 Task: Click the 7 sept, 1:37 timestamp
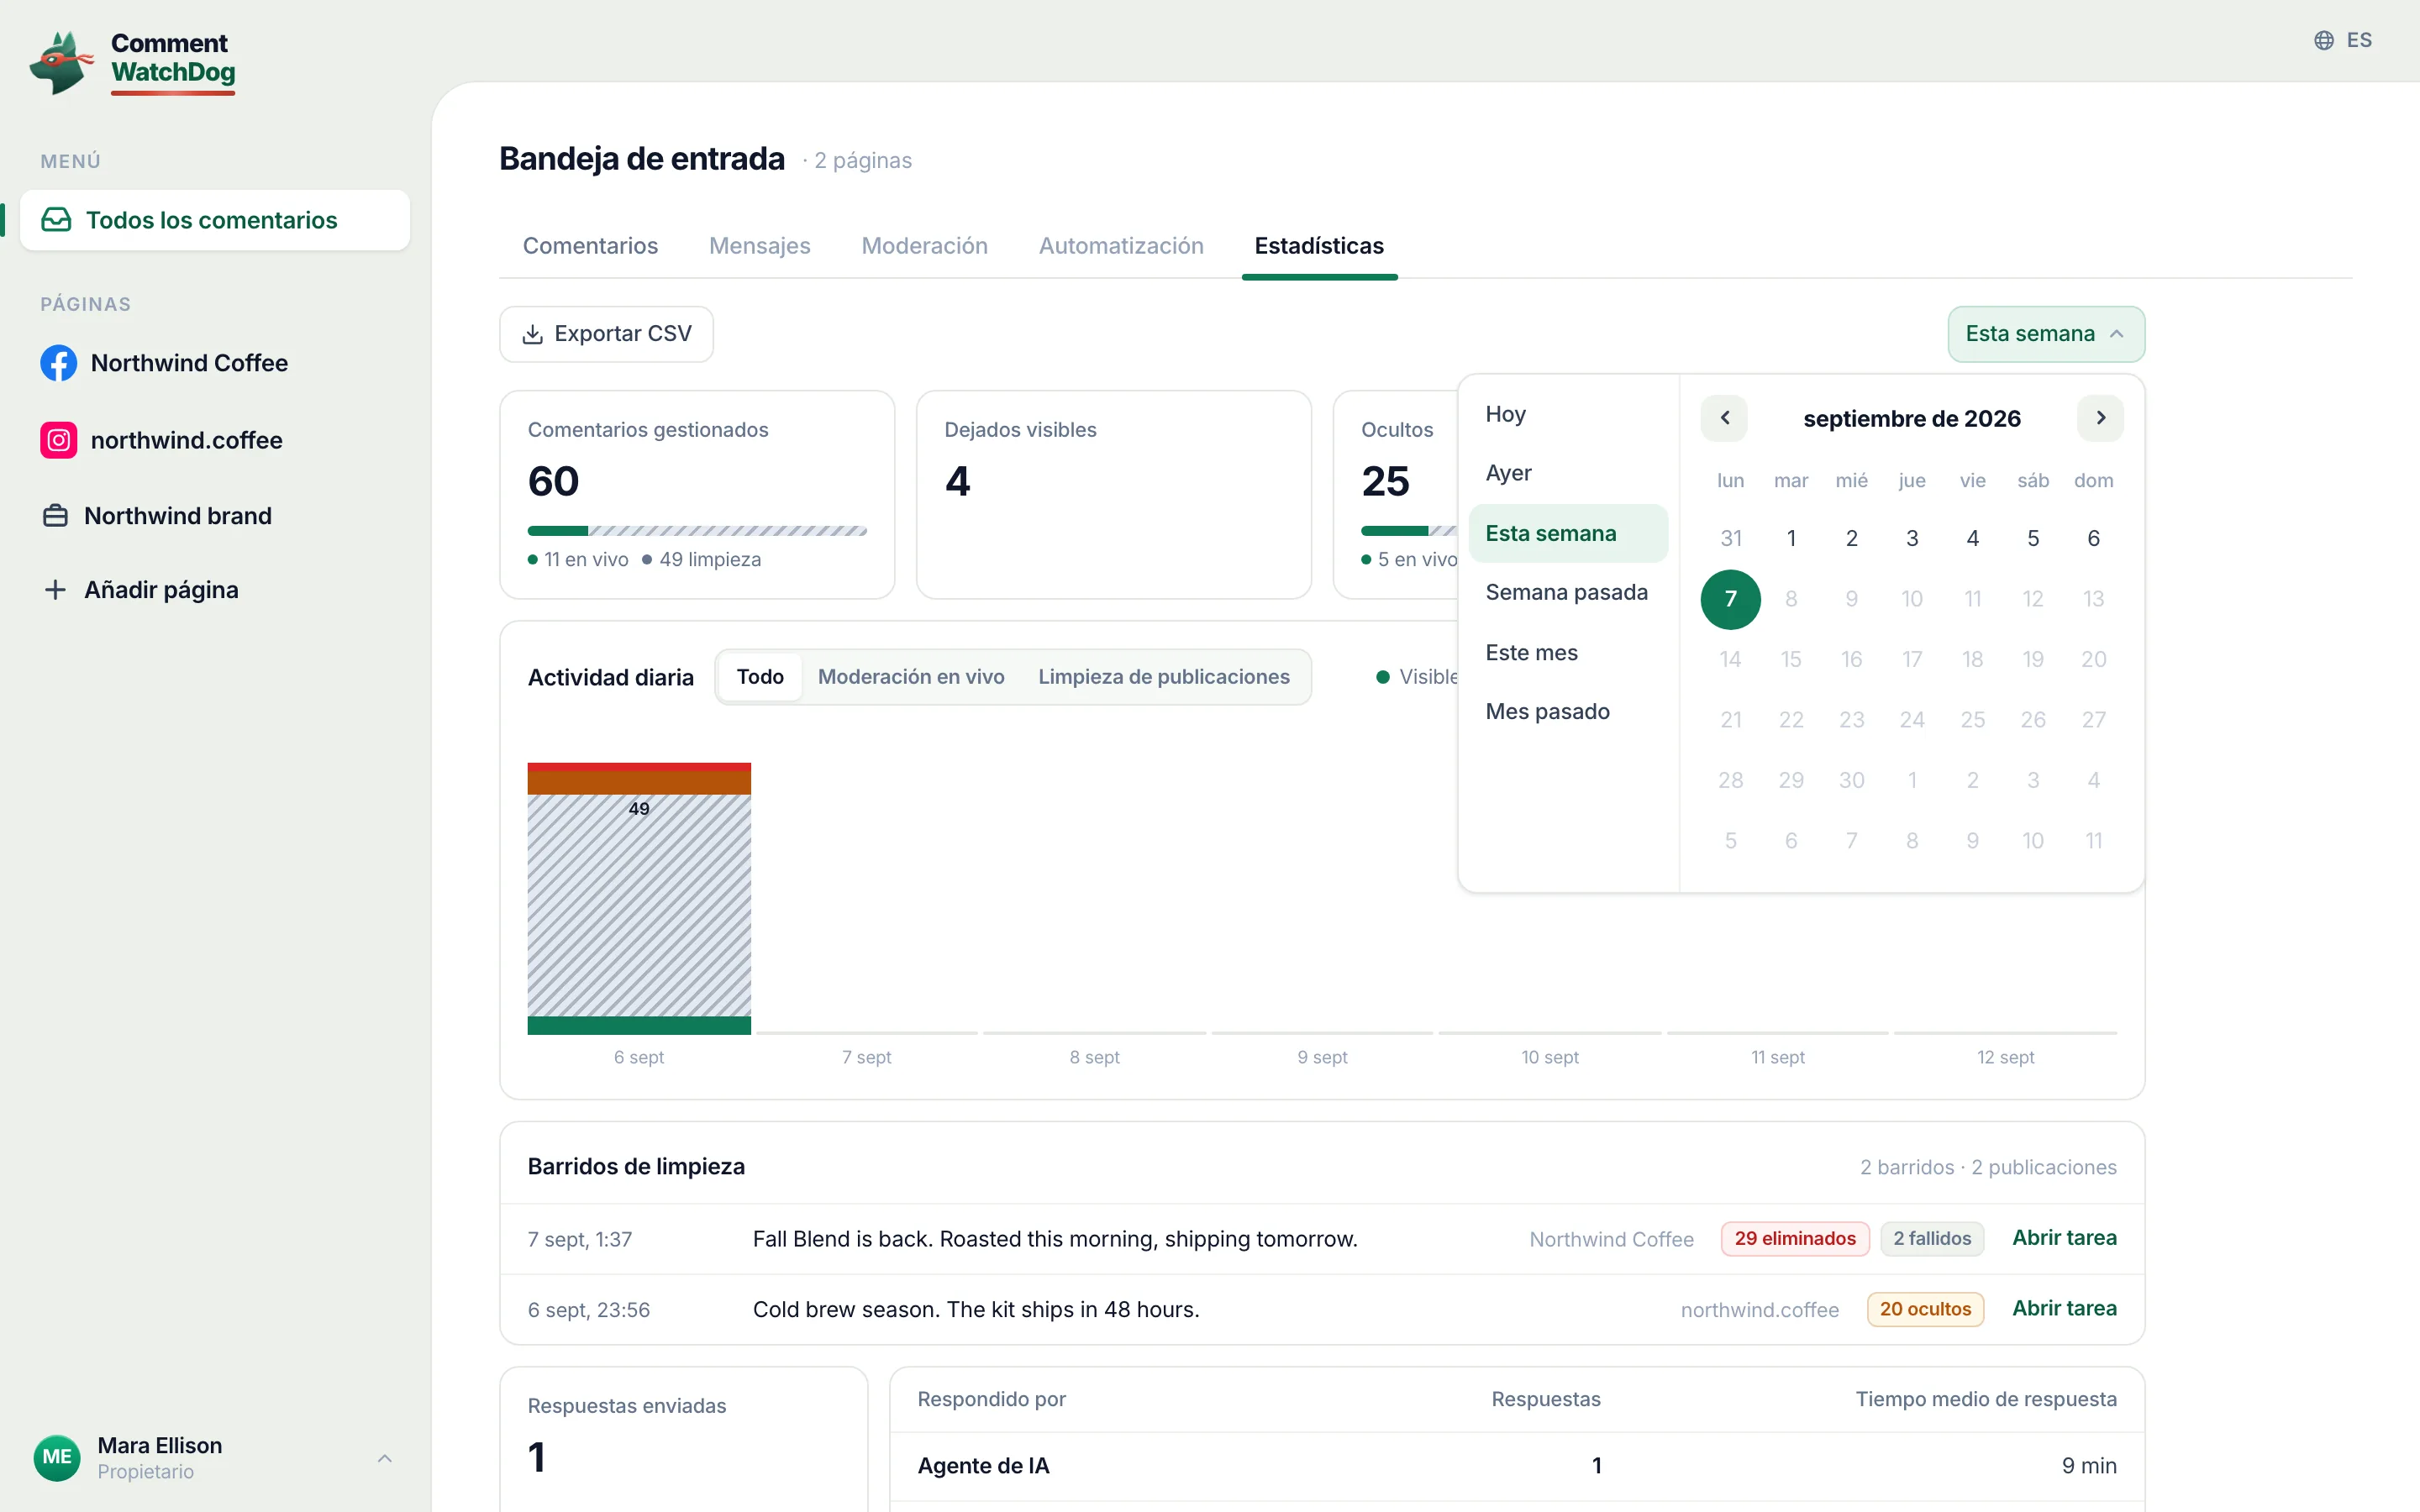[x=580, y=1240]
